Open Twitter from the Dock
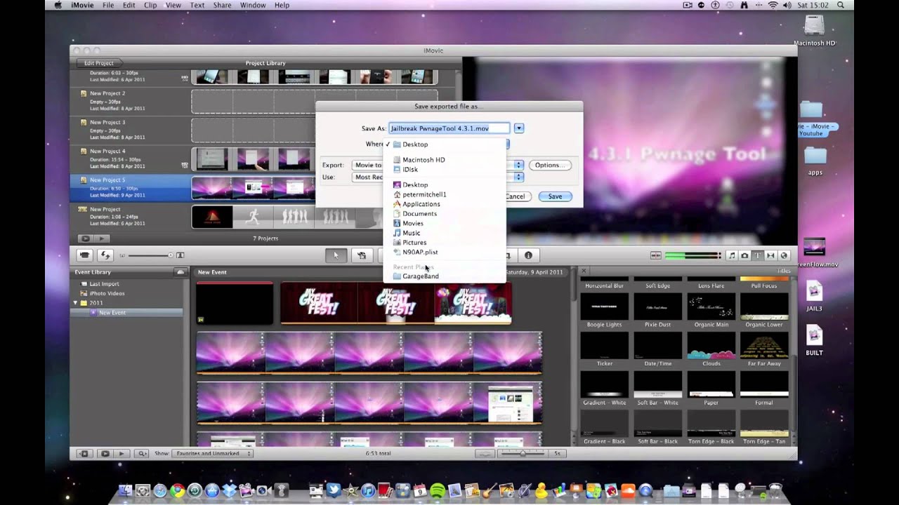The image size is (899, 505). point(334,491)
